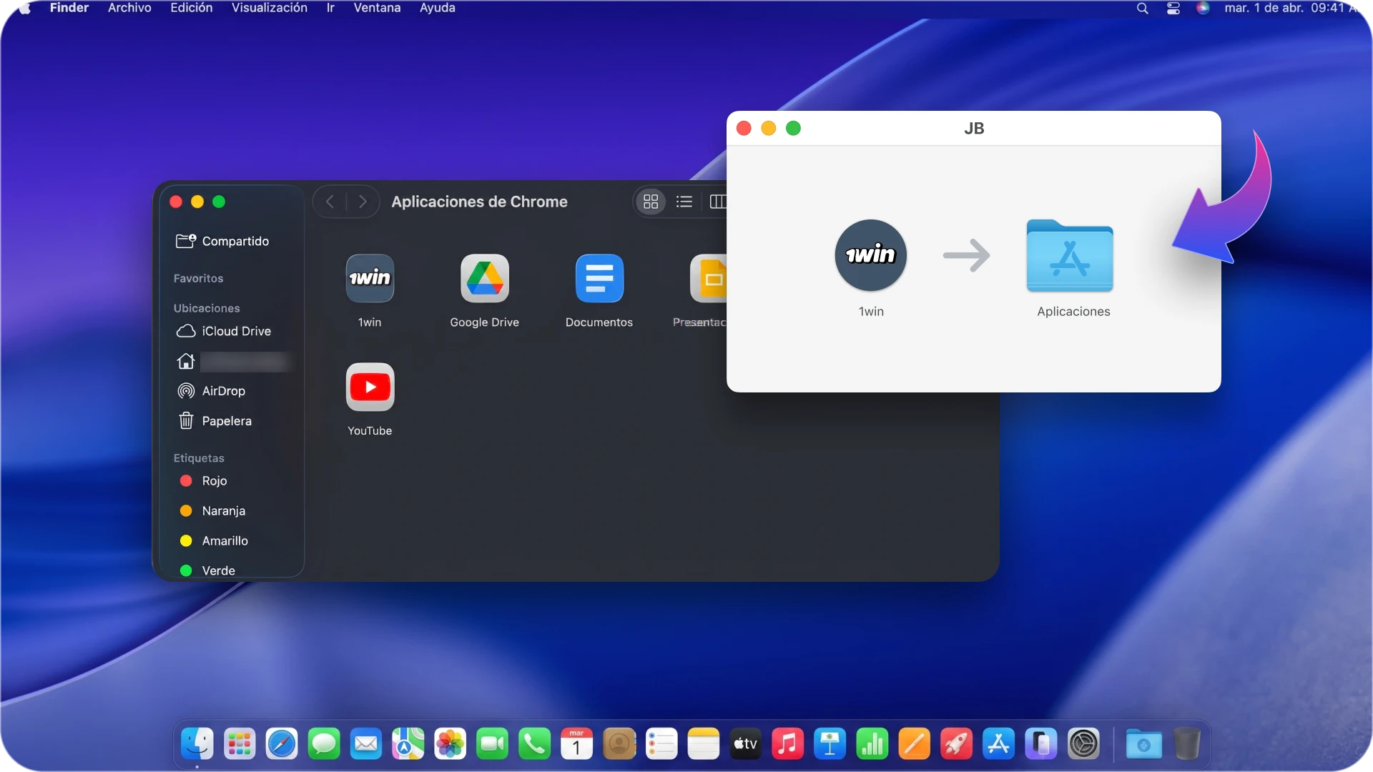The height and width of the screenshot is (772, 1373).
Task: Select the Naranja tag
Action: tap(212, 511)
